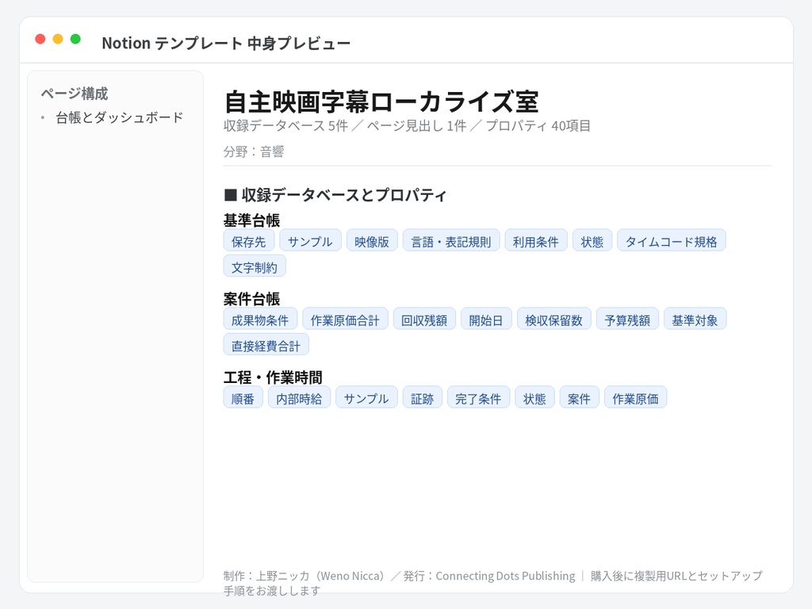Image resolution: width=812 pixels, height=609 pixels.
Task: Select the 言語・表記規則 property tag
Action: pyautogui.click(x=451, y=241)
